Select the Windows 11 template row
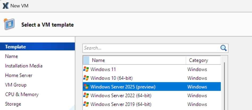This screenshot has width=252, height=110. click(152, 69)
